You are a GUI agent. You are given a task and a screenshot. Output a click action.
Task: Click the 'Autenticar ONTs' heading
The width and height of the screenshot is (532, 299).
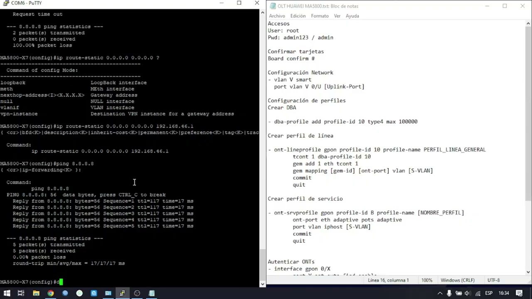[x=291, y=262]
